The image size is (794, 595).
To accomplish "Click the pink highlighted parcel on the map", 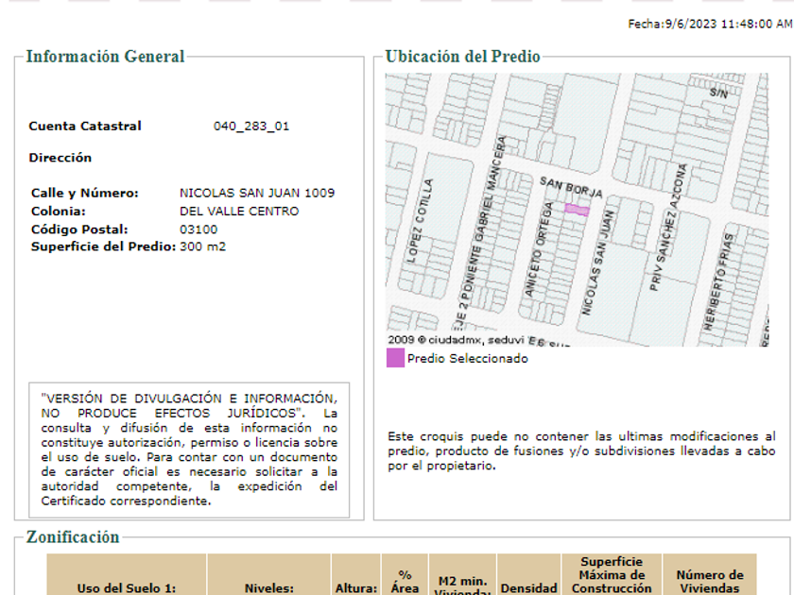I will tap(577, 210).
